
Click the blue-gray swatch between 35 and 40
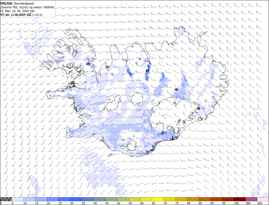(x=88, y=199)
